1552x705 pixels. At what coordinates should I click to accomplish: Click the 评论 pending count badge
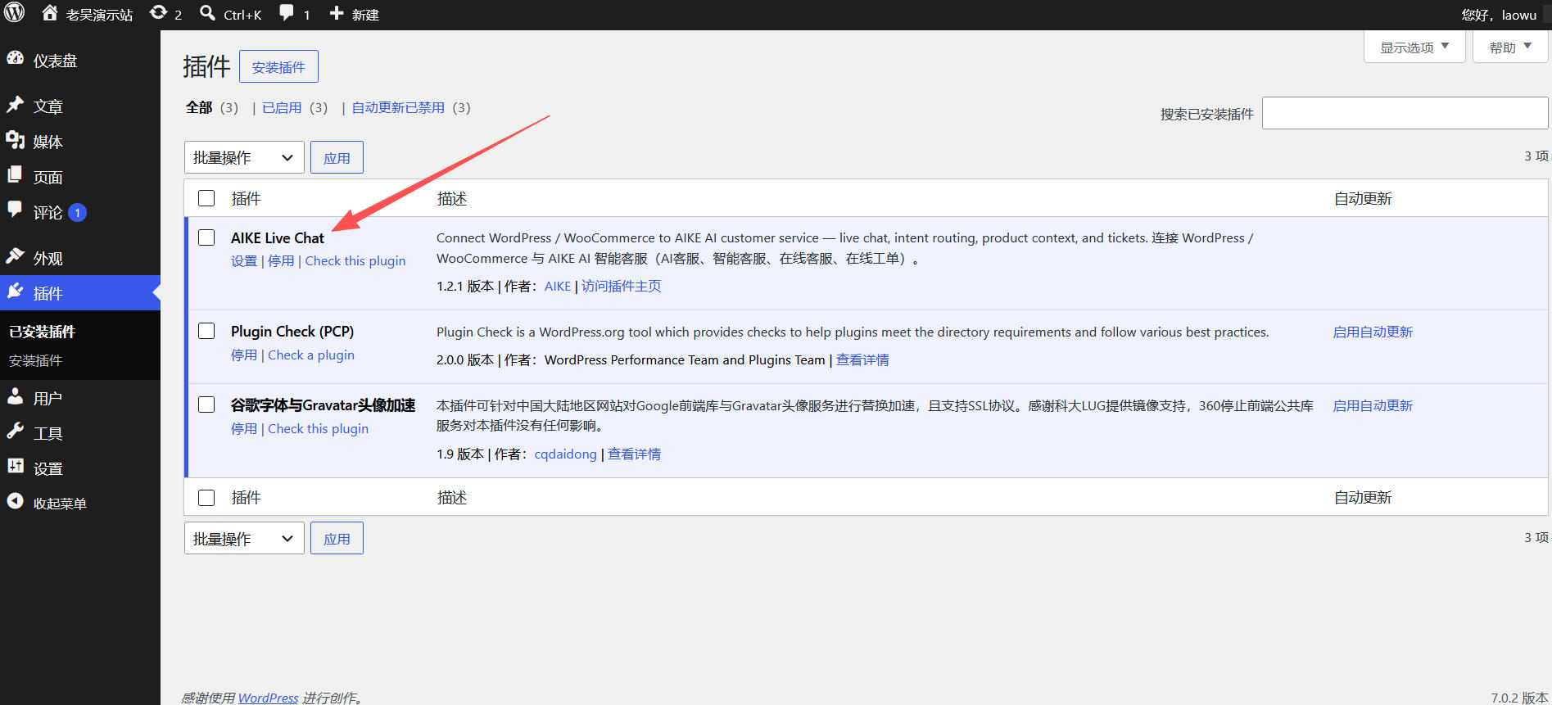tap(78, 213)
